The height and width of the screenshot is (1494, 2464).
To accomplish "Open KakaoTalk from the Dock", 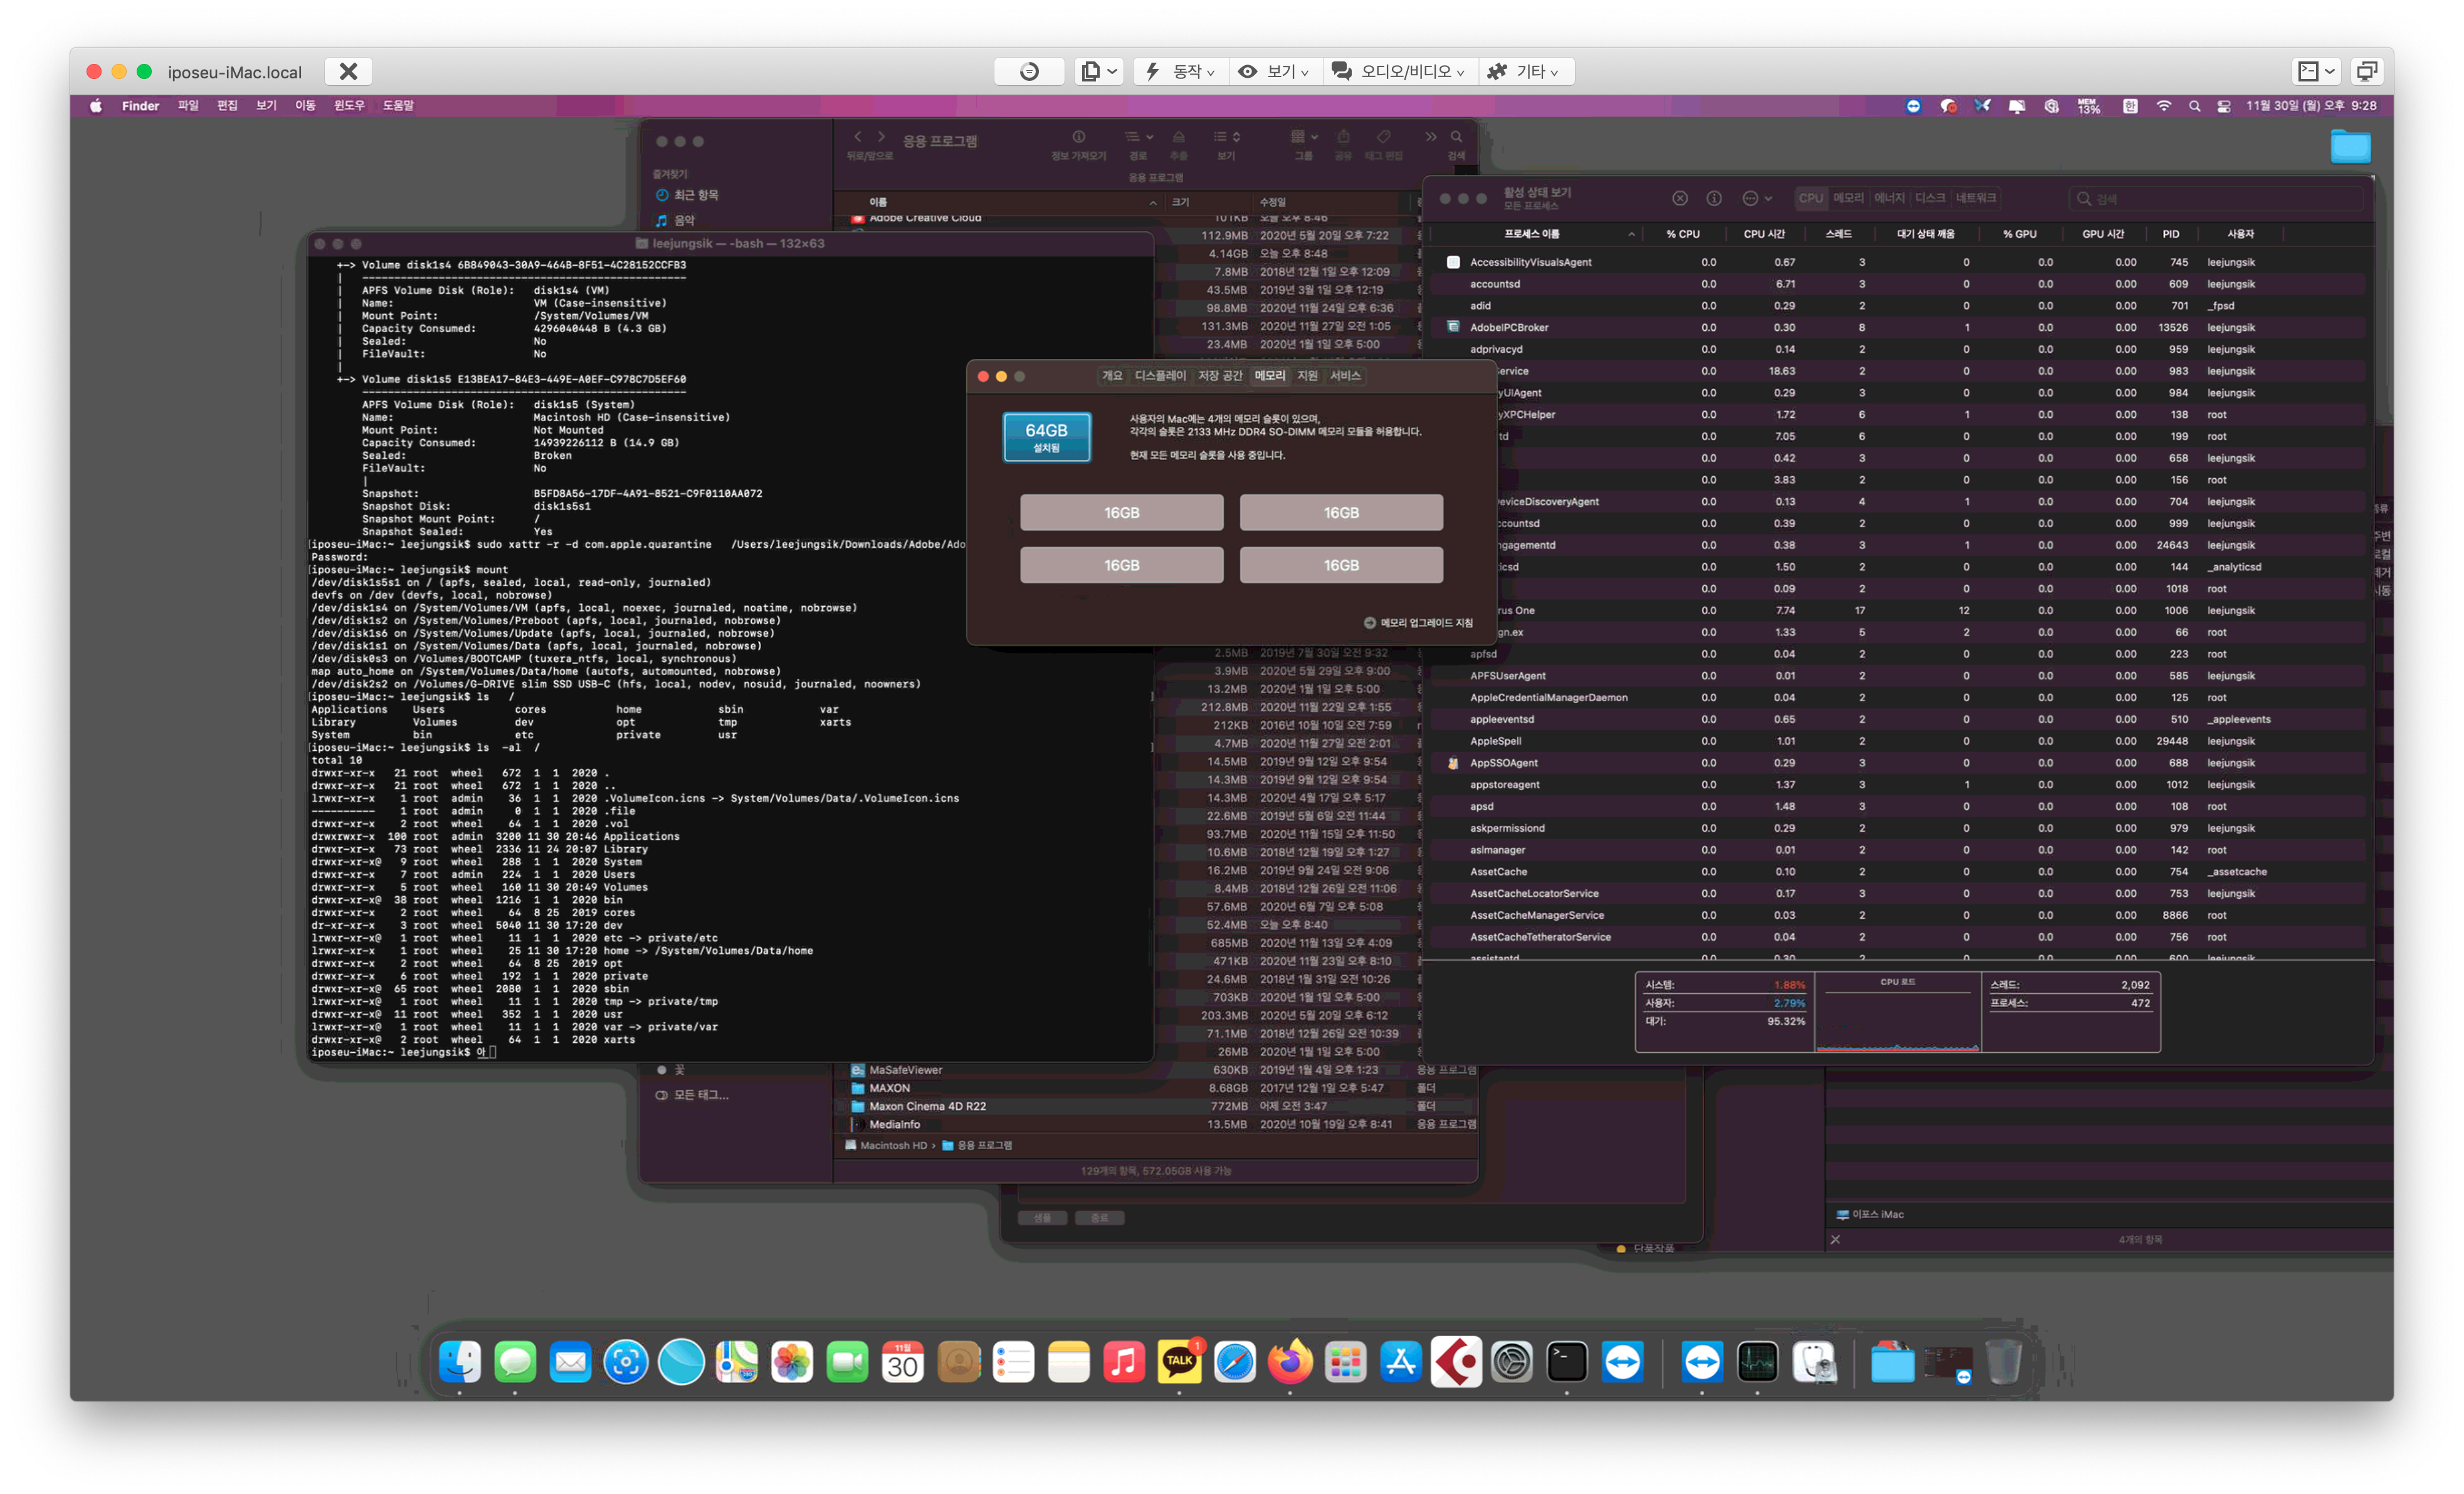I will [x=1179, y=1361].
